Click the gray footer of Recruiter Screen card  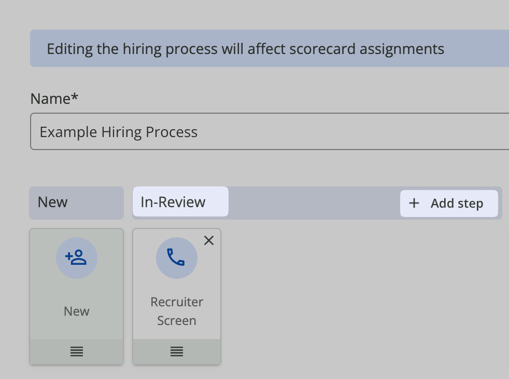(150, 351)
